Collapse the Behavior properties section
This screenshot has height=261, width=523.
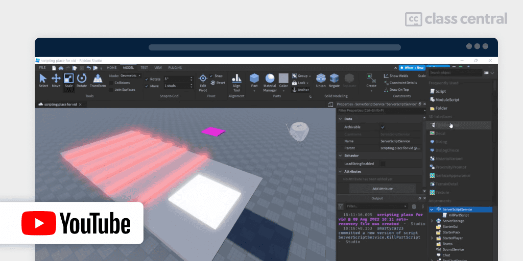click(340, 155)
